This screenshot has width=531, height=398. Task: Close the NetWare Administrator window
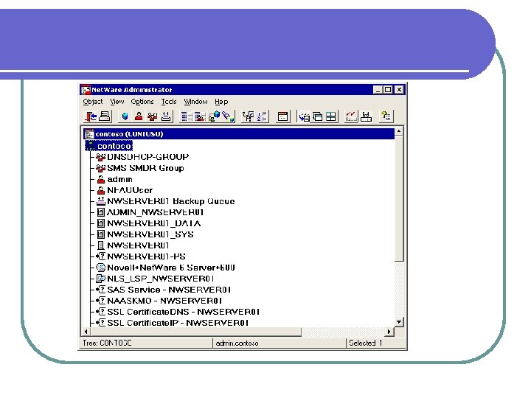pos(399,90)
